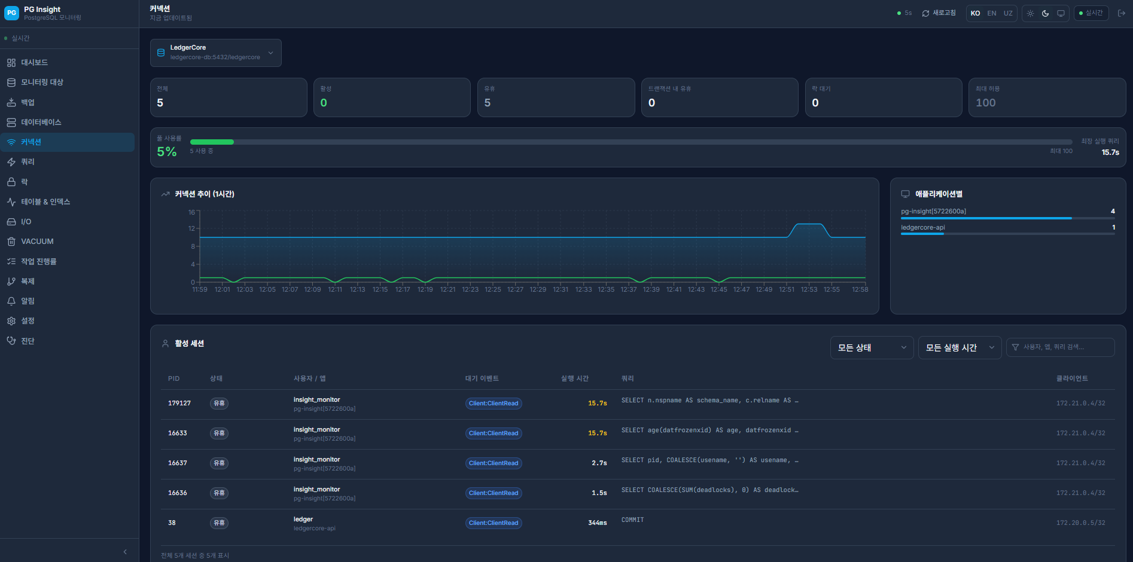Open the 백업 backup sidebar icon
This screenshot has width=1133, height=562.
point(11,102)
